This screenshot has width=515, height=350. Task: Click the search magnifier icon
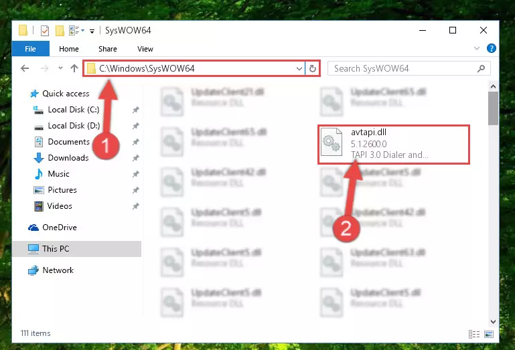(481, 69)
